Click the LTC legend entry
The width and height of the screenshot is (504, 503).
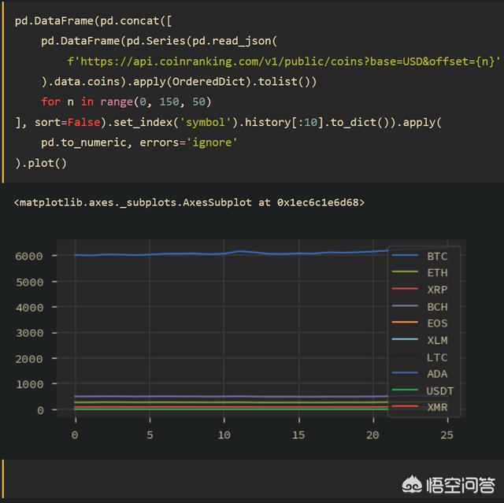pyautogui.click(x=420, y=357)
